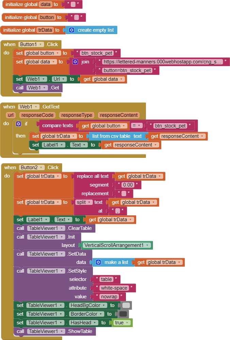This screenshot has width=230, height=340.
Task: Edit the URL text string in join block
Action: (162, 62)
